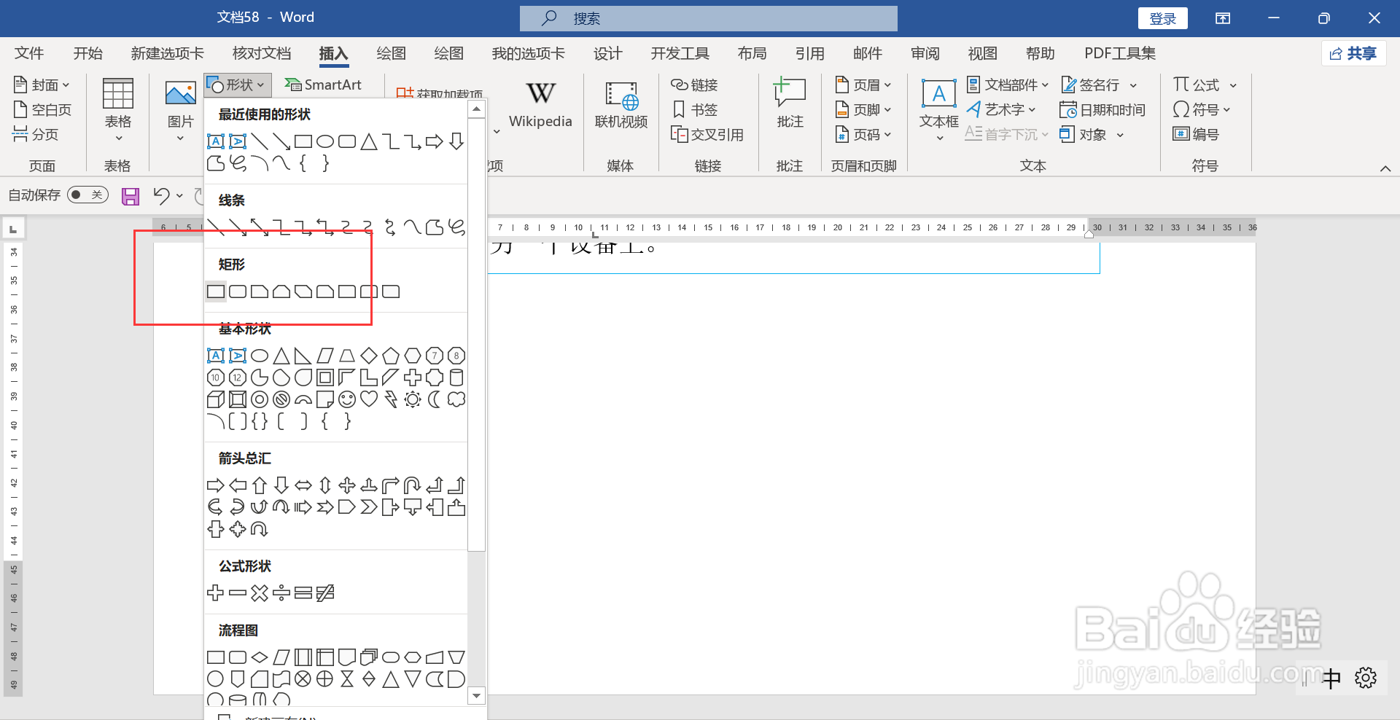Open the settings gear icon
1400x720 pixels.
click(1366, 678)
